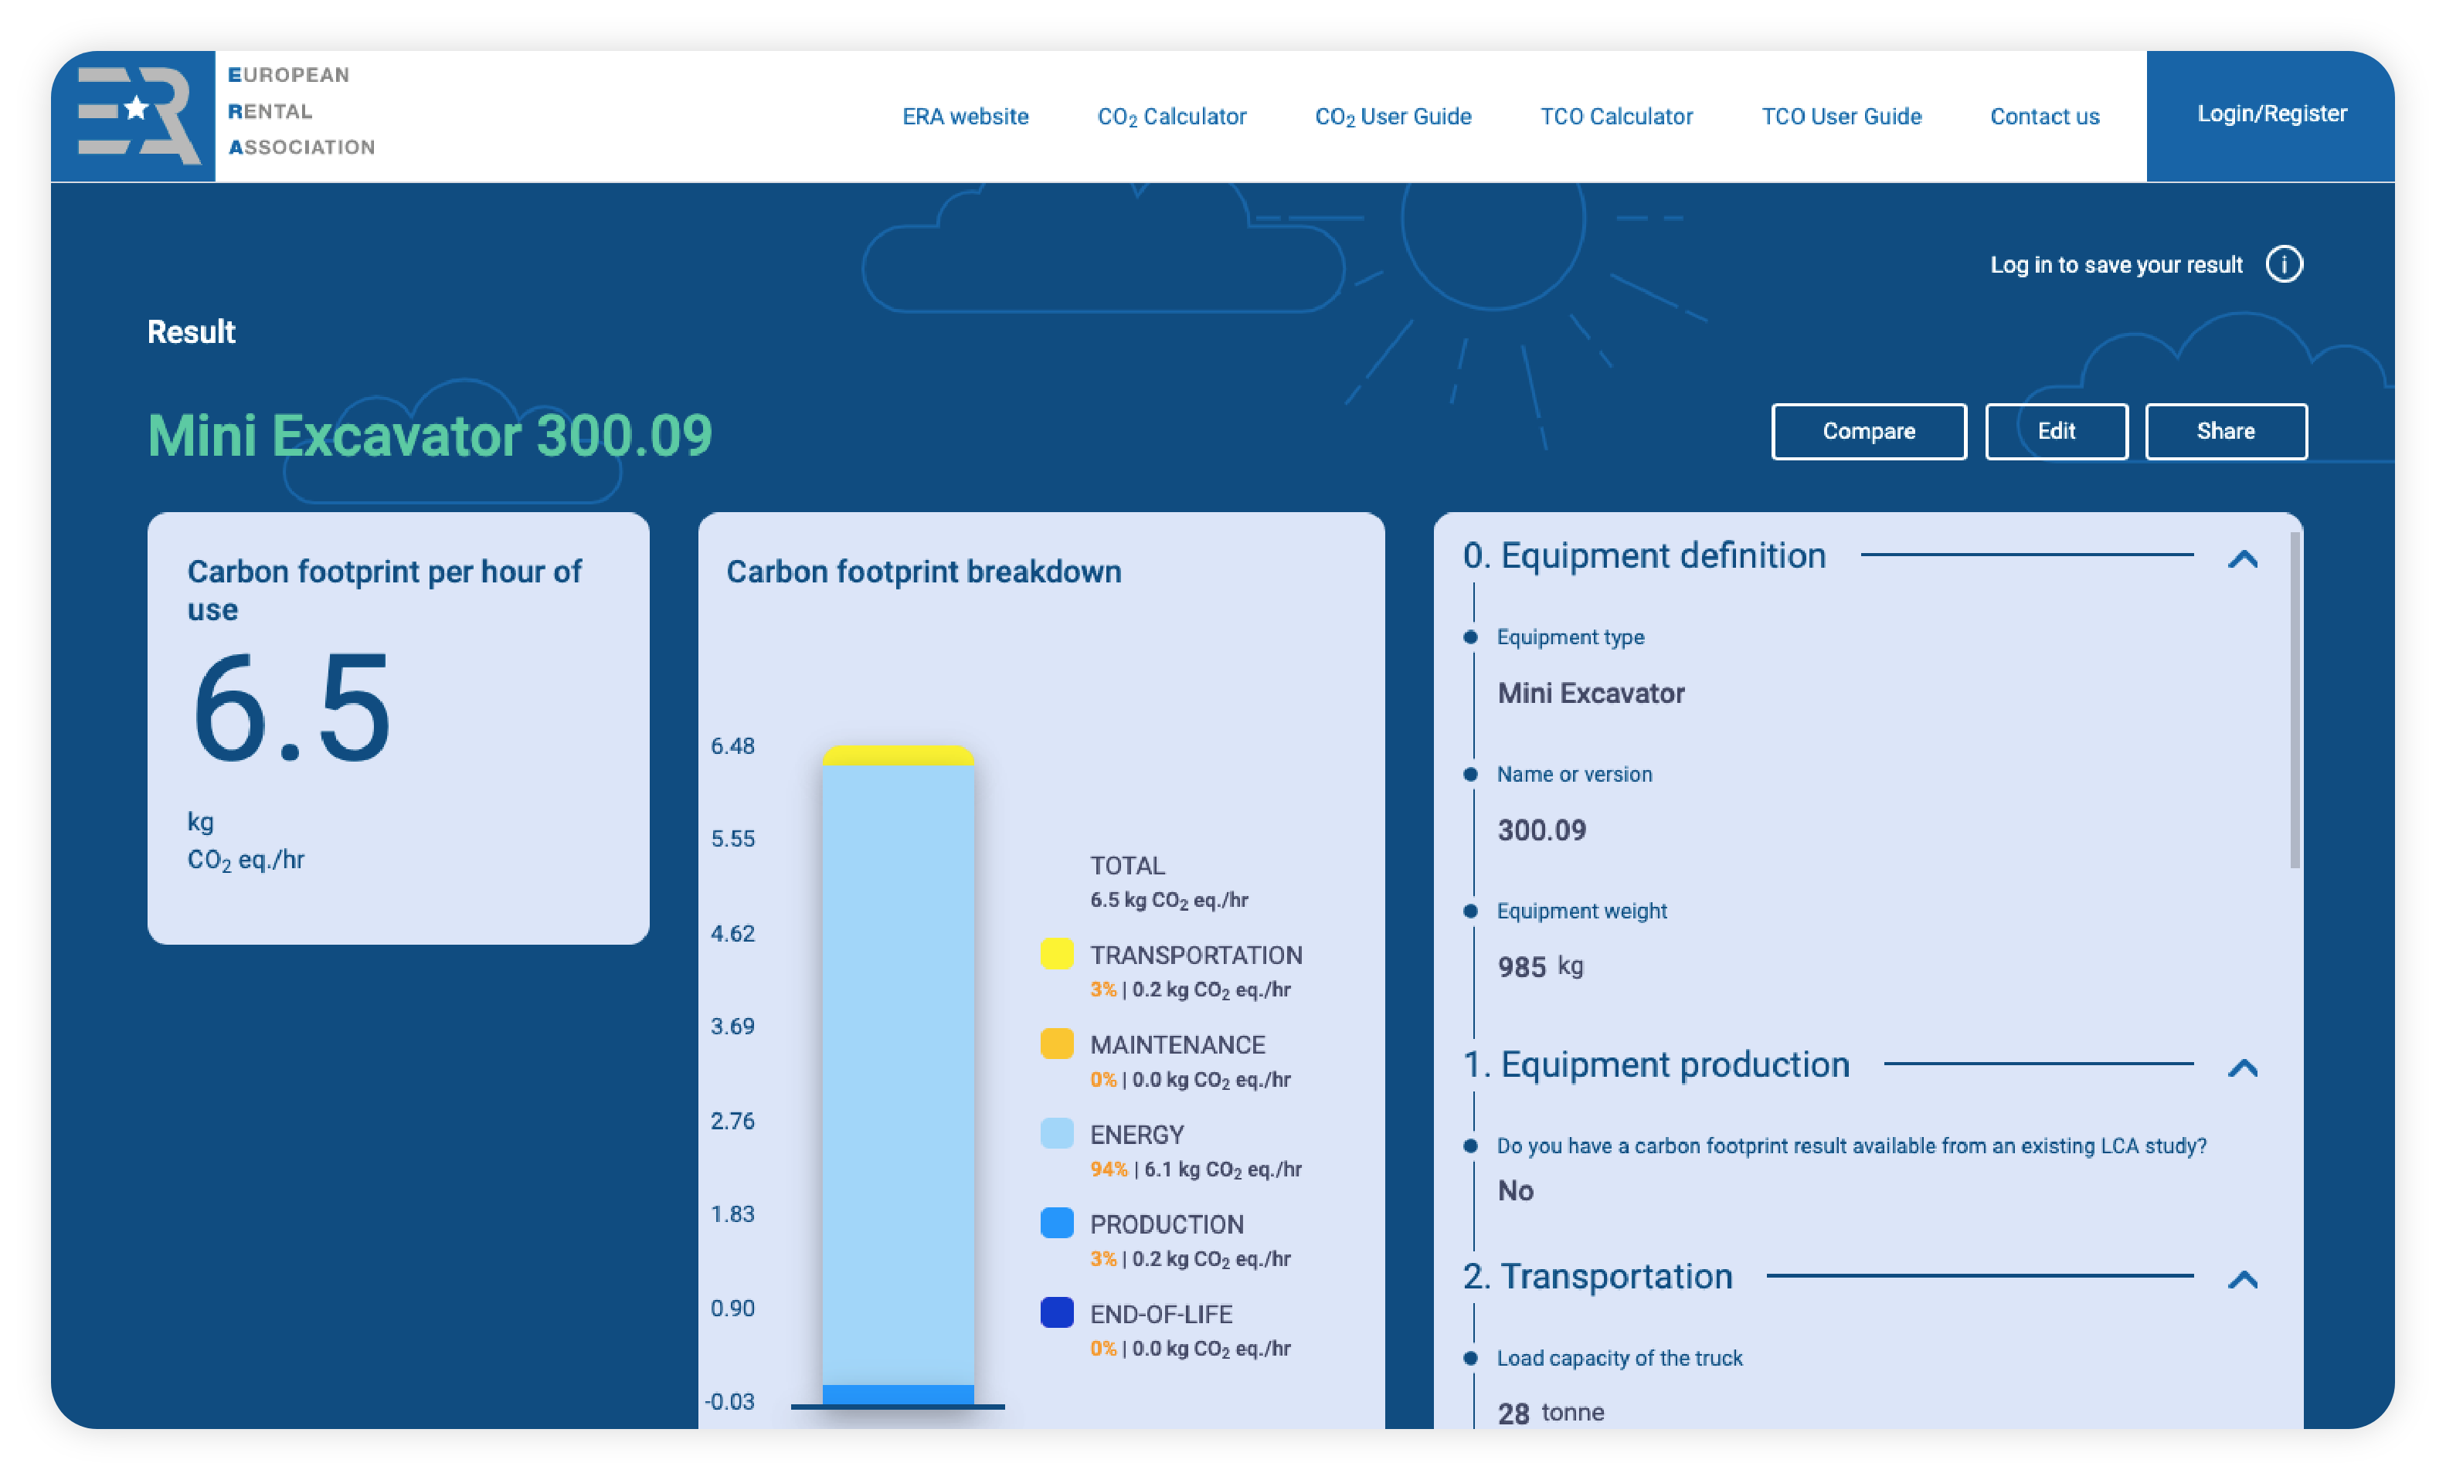Click the 'Equipment weight' label
This screenshot has width=2446, height=1480.
pos(1581,911)
